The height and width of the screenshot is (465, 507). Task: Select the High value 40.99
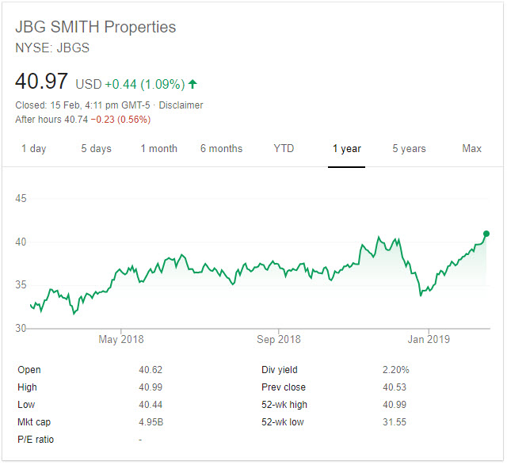[x=151, y=387]
